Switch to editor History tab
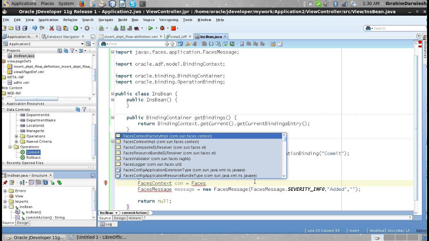The width and height of the screenshot is (429, 241). click(135, 218)
